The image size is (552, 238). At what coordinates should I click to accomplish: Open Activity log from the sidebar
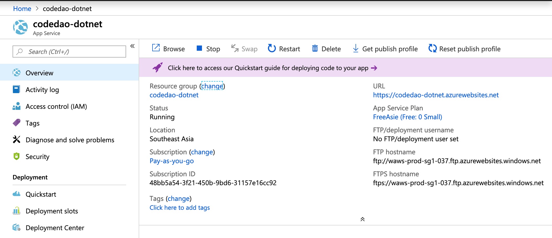pyautogui.click(x=42, y=90)
